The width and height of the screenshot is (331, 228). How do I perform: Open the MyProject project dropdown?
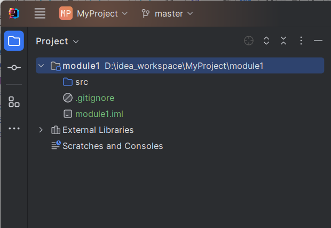[94, 13]
